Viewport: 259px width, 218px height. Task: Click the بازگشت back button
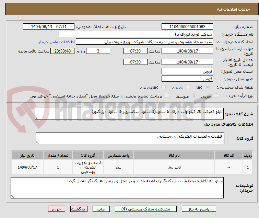pyautogui.click(x=79, y=209)
